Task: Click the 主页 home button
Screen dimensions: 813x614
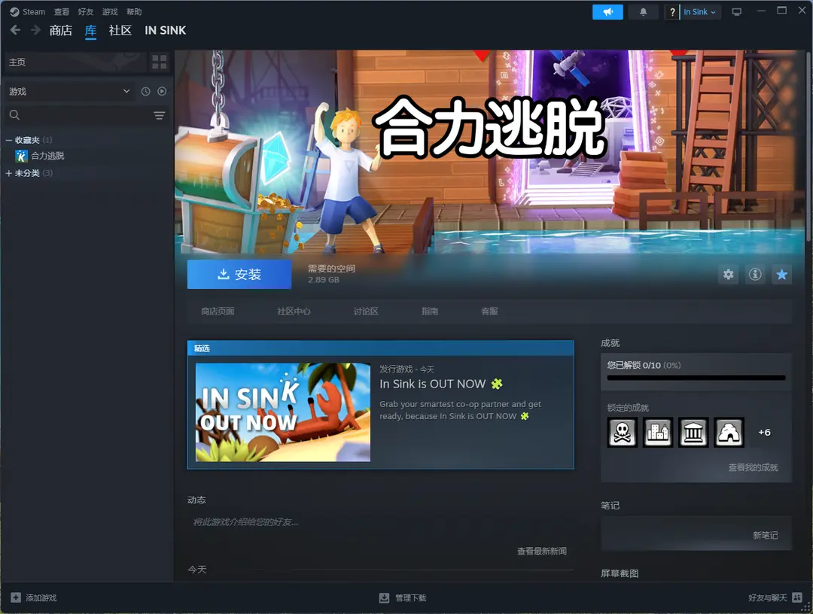Action: pyautogui.click(x=76, y=62)
